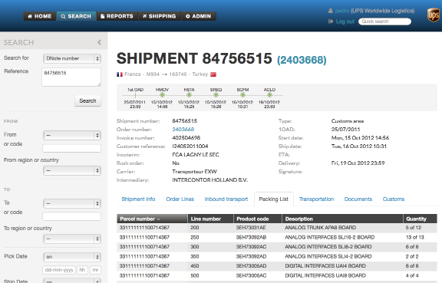Click the Pick Date dd-mm-yyyy field
The height and width of the screenshot is (283, 442).
point(59,270)
